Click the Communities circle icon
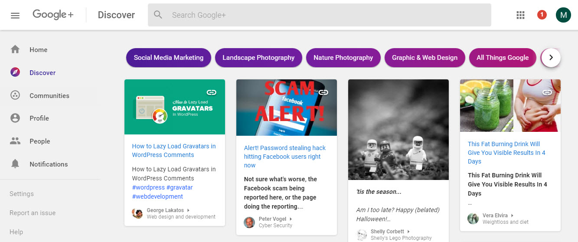 [x=15, y=95]
